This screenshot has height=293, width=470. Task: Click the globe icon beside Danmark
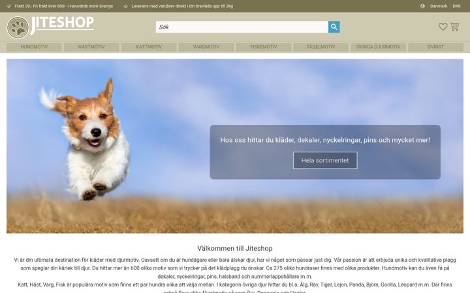tap(422, 6)
